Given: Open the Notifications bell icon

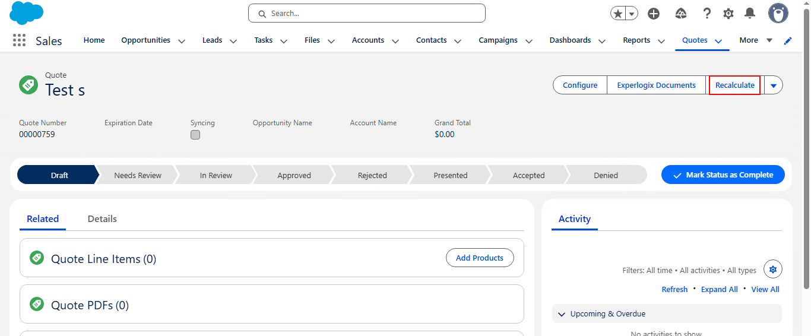Looking at the screenshot, I should (750, 13).
